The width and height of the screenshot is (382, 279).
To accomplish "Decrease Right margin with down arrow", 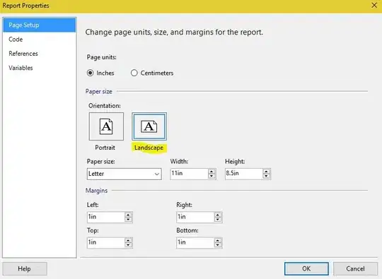I will tap(218, 220).
